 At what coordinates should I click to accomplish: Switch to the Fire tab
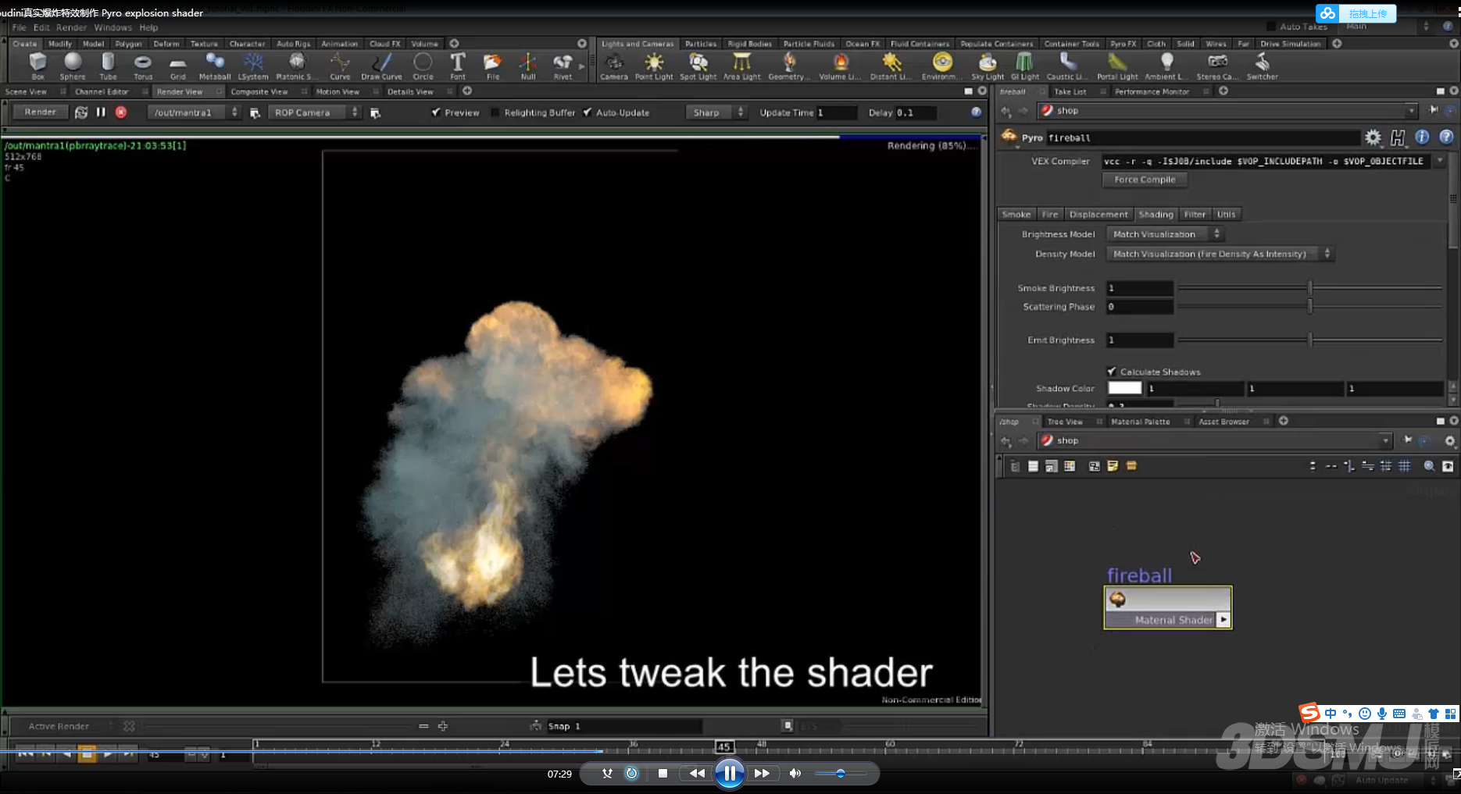click(x=1050, y=214)
